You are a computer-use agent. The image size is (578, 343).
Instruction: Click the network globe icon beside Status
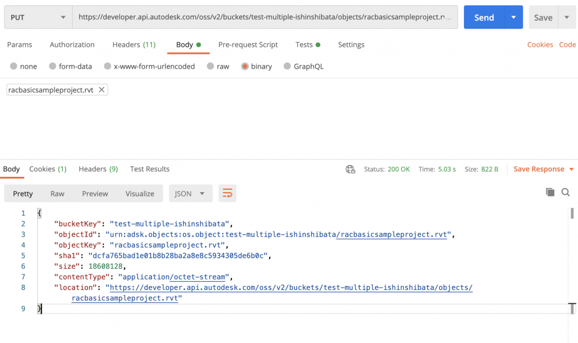pos(351,169)
